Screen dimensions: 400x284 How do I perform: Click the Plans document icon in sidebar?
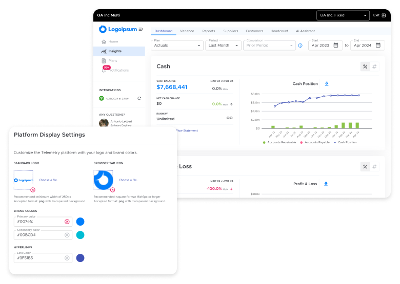coord(104,60)
